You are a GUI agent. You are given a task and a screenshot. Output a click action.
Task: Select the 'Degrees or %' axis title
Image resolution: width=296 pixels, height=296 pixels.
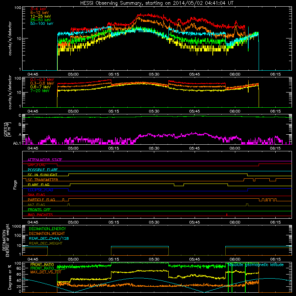[10, 277]
